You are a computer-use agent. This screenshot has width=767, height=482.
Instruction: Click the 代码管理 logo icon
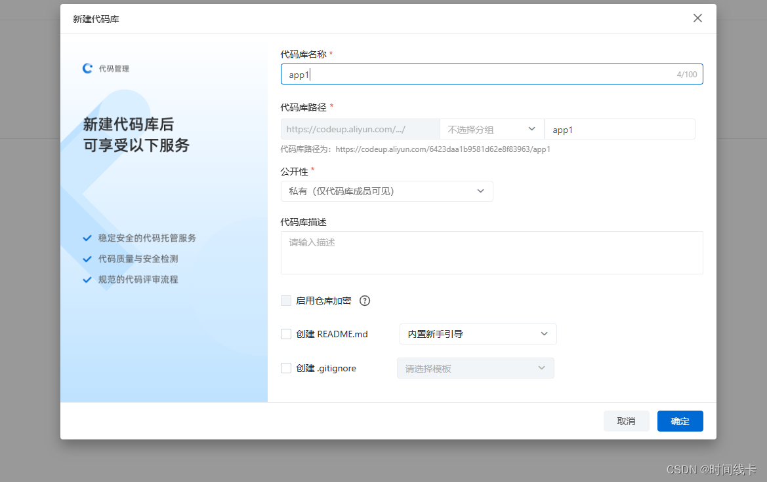coord(87,68)
